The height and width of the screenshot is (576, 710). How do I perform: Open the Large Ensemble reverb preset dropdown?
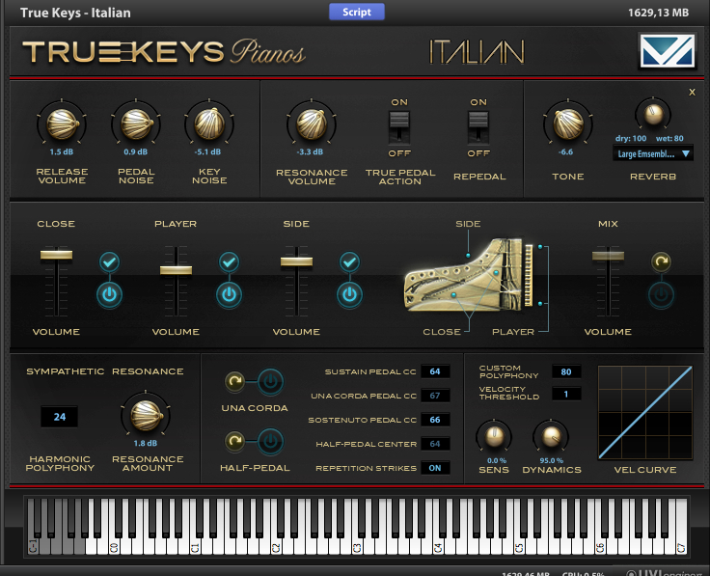[x=652, y=154]
